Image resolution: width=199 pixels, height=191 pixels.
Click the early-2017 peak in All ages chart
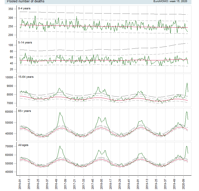[x=60, y=146]
